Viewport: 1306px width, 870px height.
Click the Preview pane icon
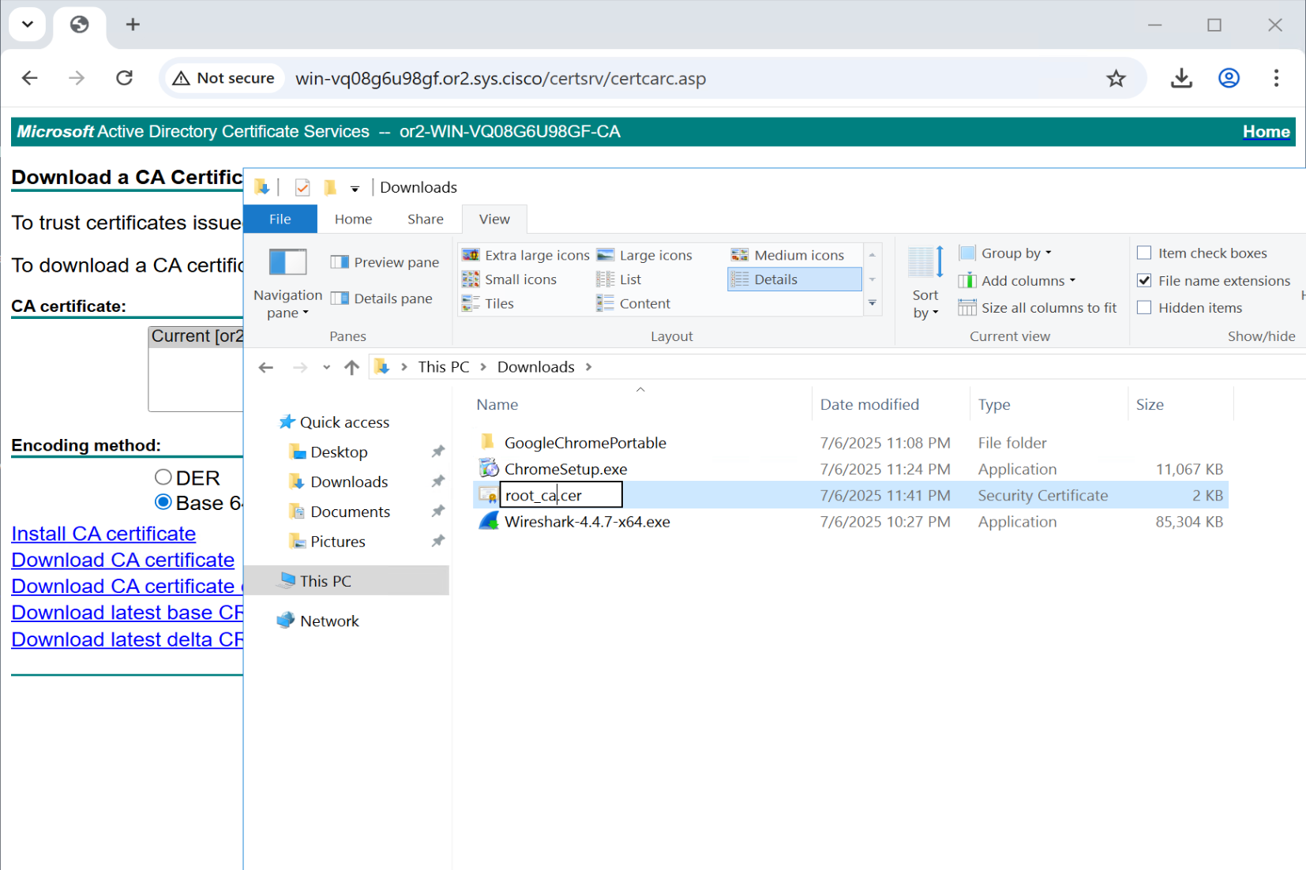pos(340,262)
